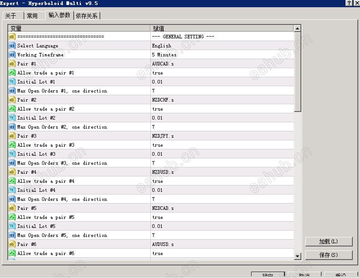The height and width of the screenshot is (278, 360).
Task: Click the icon beside Max Open Orders #1
Action: coord(12,91)
